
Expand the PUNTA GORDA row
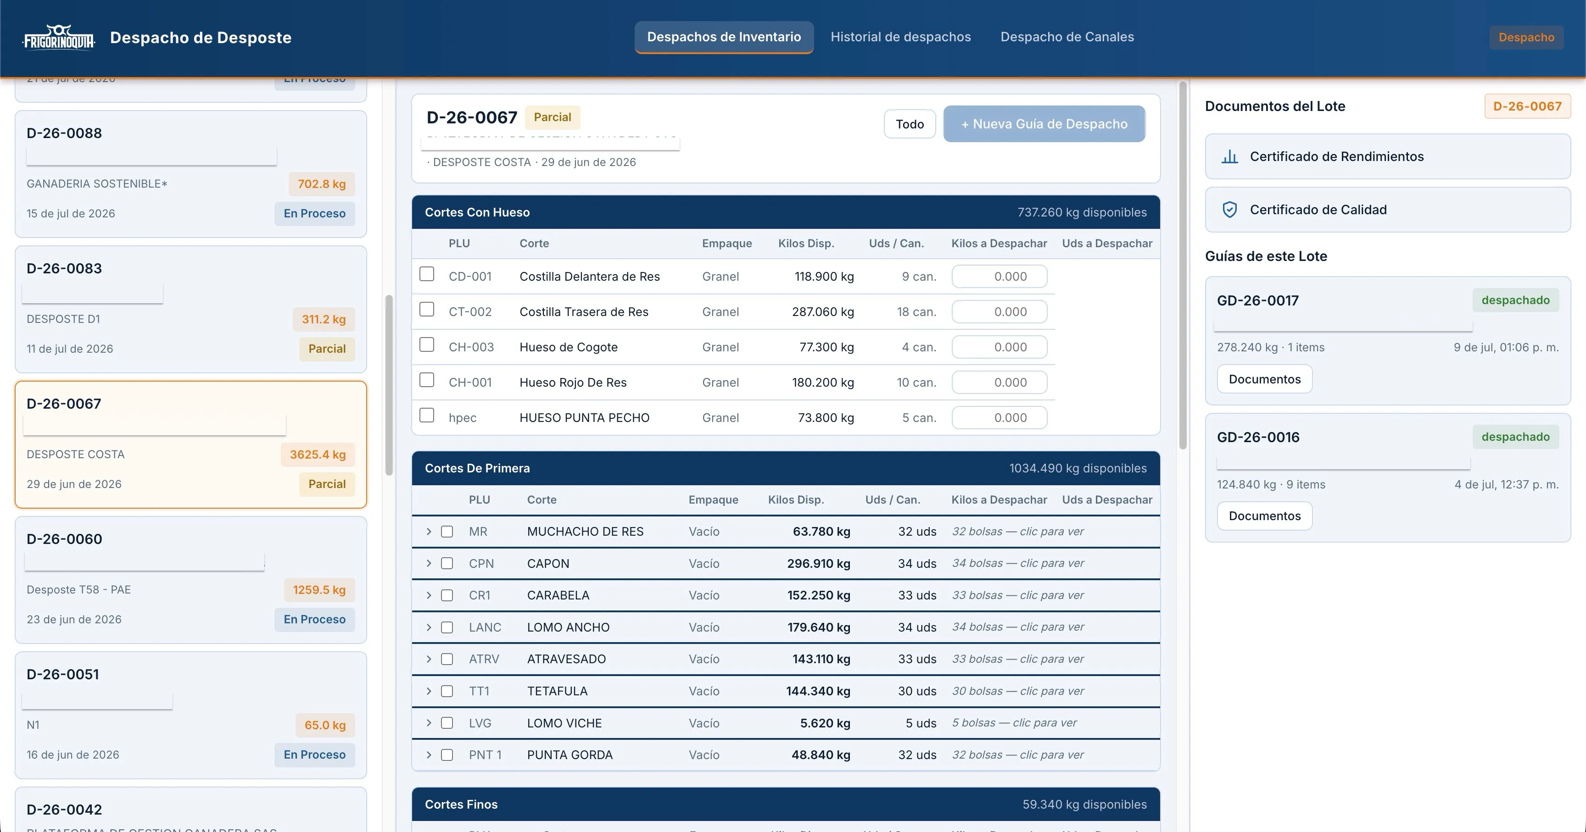(429, 755)
